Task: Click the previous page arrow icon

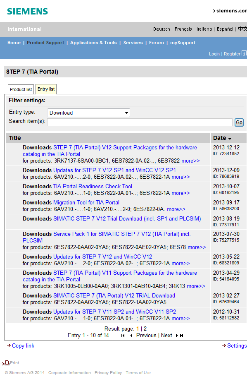Action: tap(131, 336)
